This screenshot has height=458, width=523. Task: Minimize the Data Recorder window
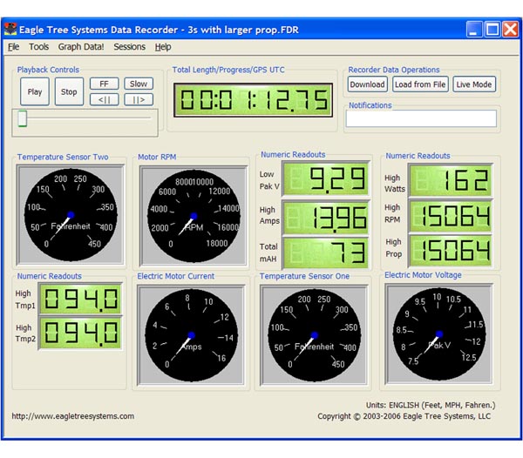pos(474,30)
